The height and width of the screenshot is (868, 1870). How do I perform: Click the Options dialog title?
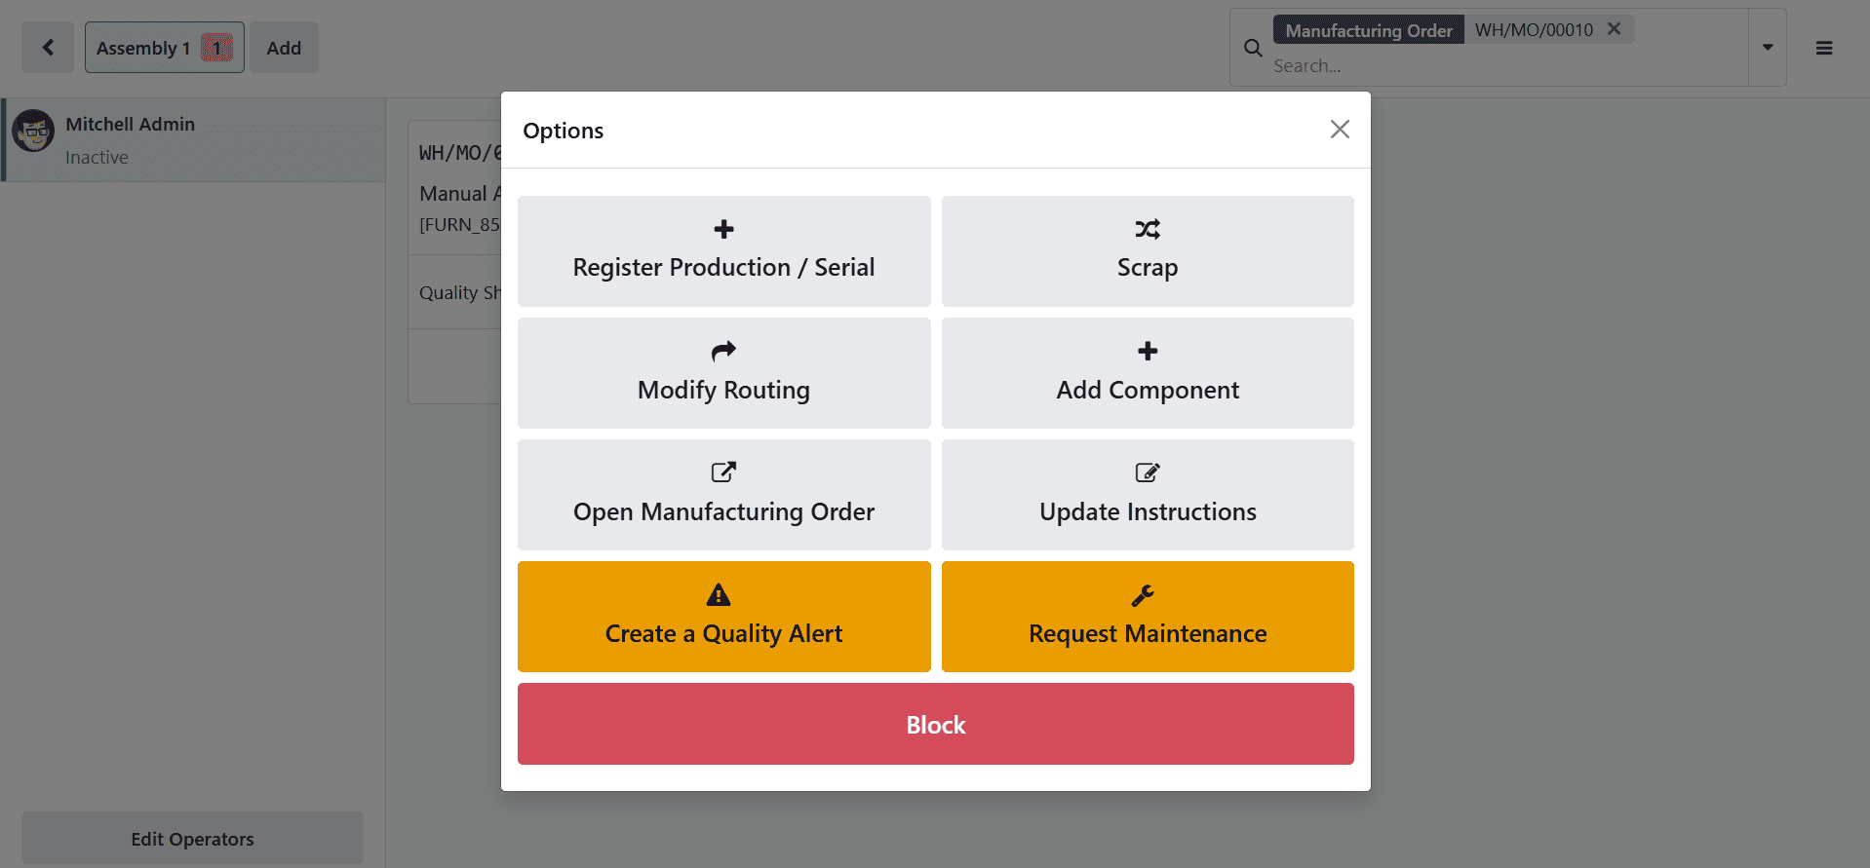(564, 131)
